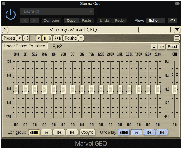Enable STEREO edit group

(x=34, y=132)
